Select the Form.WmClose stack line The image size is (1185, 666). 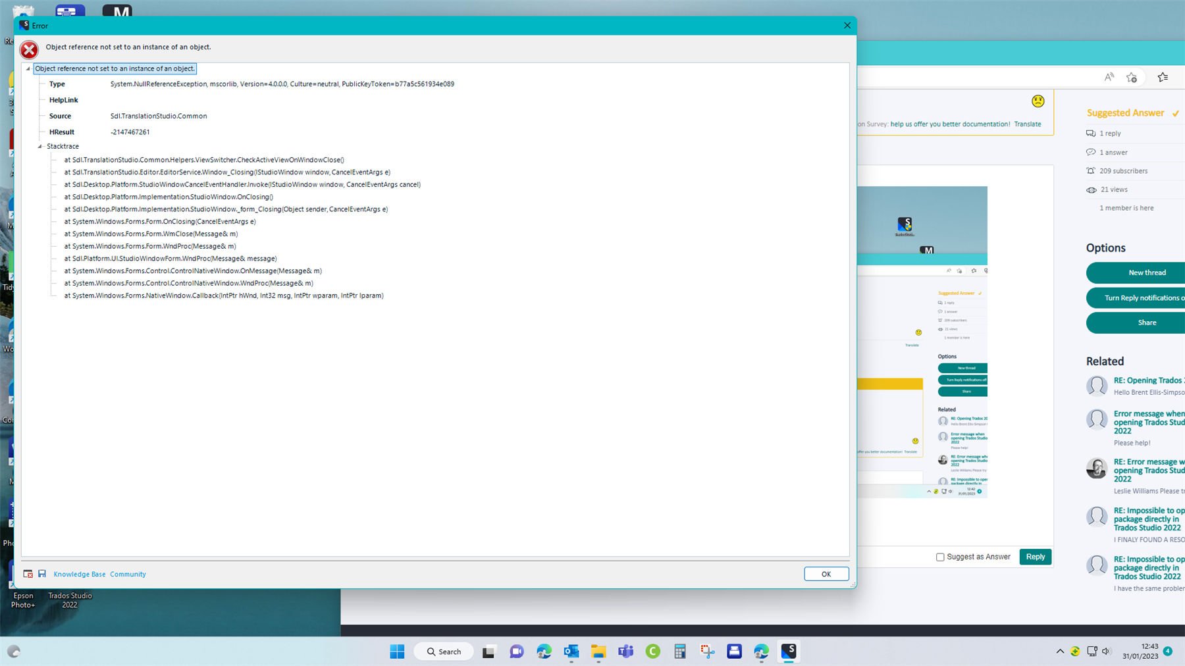(x=151, y=234)
